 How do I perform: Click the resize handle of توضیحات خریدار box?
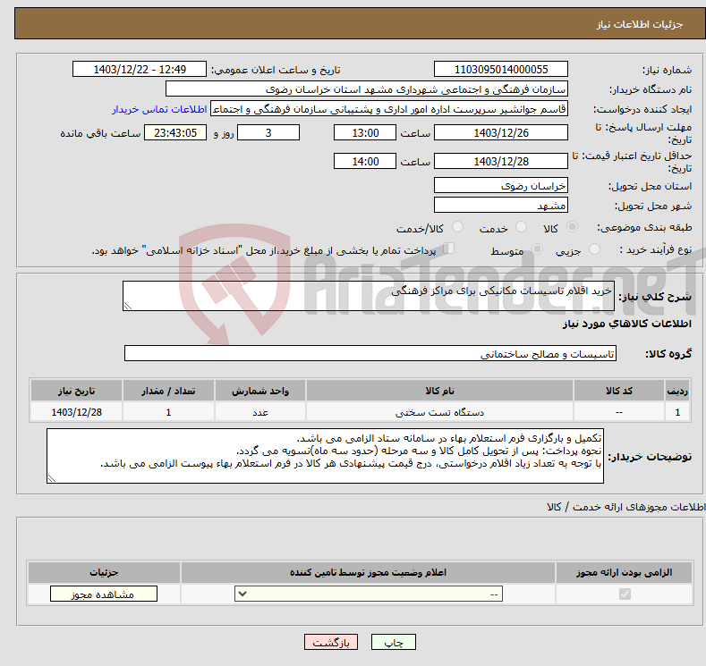tap(52, 478)
